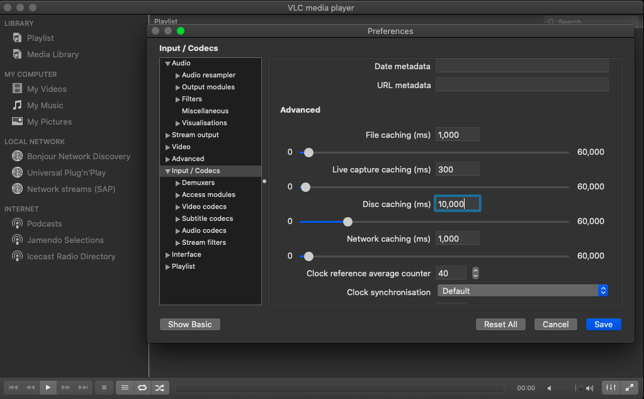The image size is (644, 399).
Task: Open Media Library icon in sidebar
Action: [x=17, y=54]
